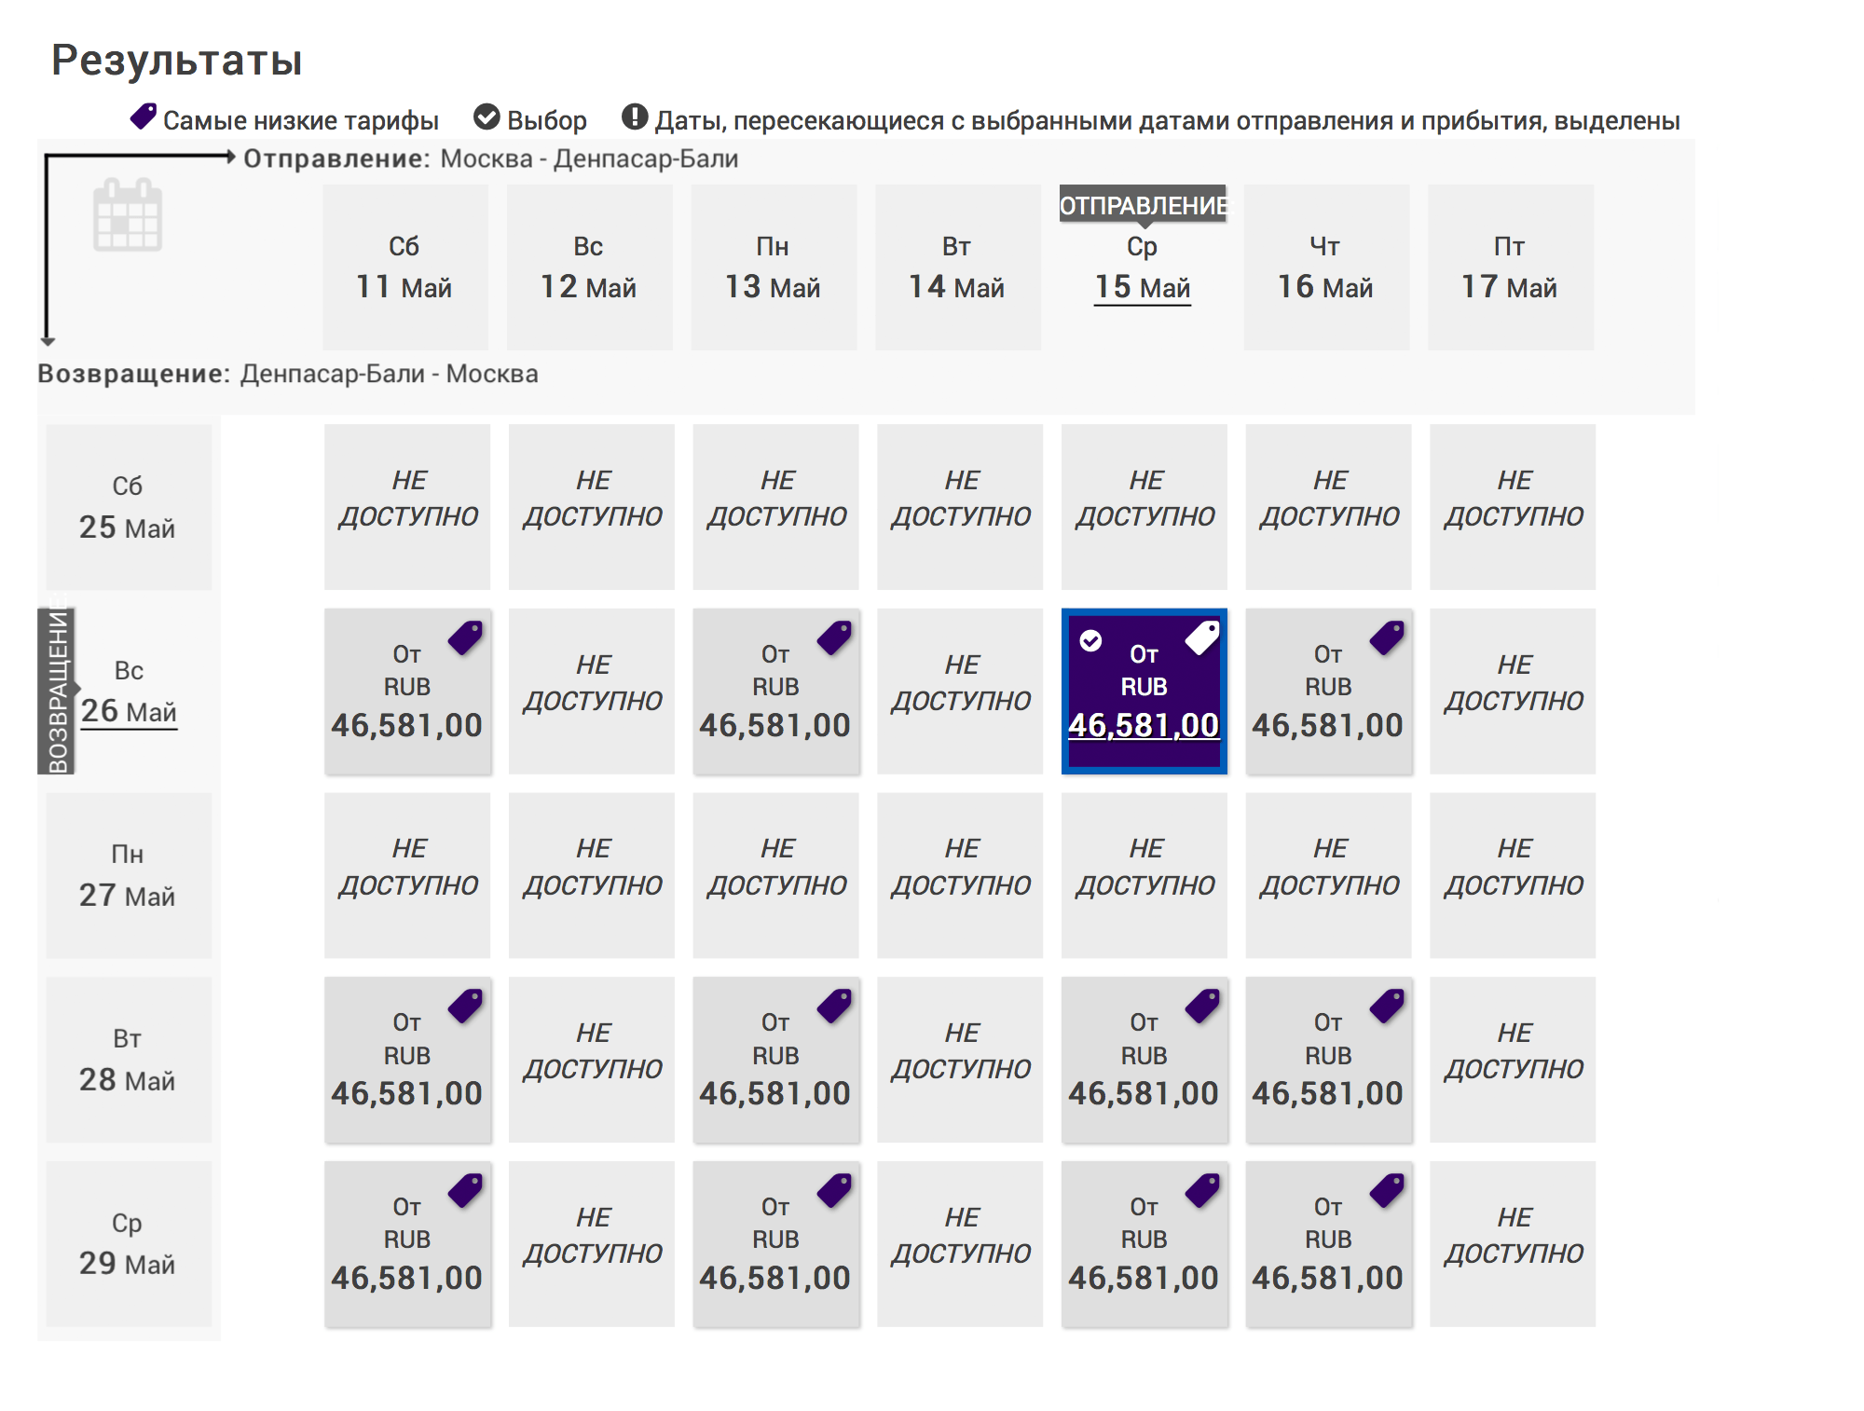Click price tag icon for 11 May / 26 May fare

pos(465,638)
